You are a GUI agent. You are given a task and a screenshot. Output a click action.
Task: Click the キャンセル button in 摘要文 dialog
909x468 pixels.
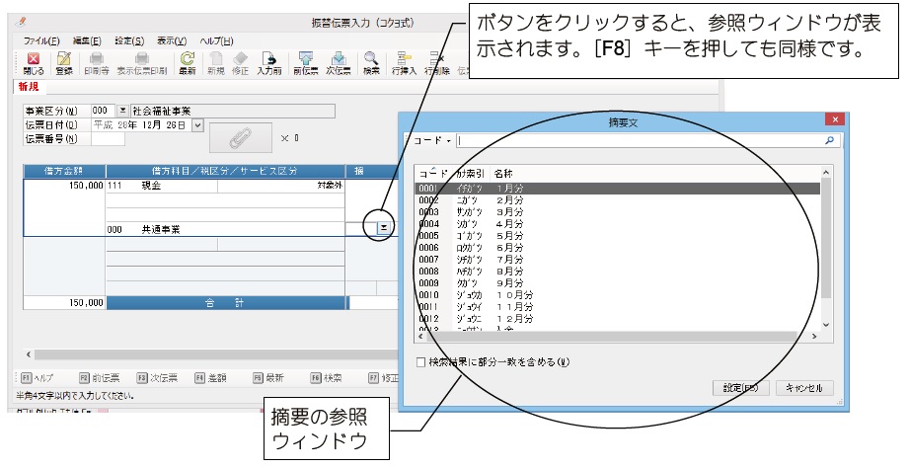tap(804, 388)
